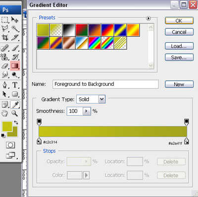Select the Pen tool

(4, 85)
